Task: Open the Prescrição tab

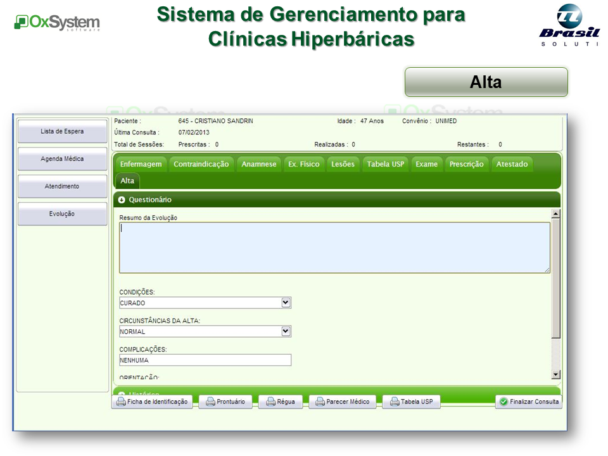Action: tap(466, 164)
